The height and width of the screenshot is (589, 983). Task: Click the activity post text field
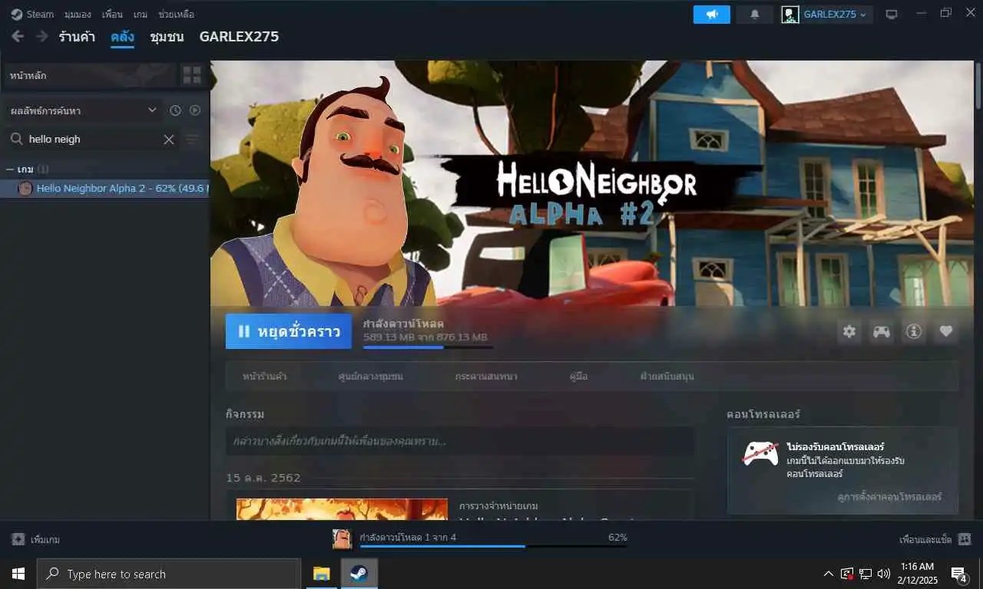(x=460, y=441)
